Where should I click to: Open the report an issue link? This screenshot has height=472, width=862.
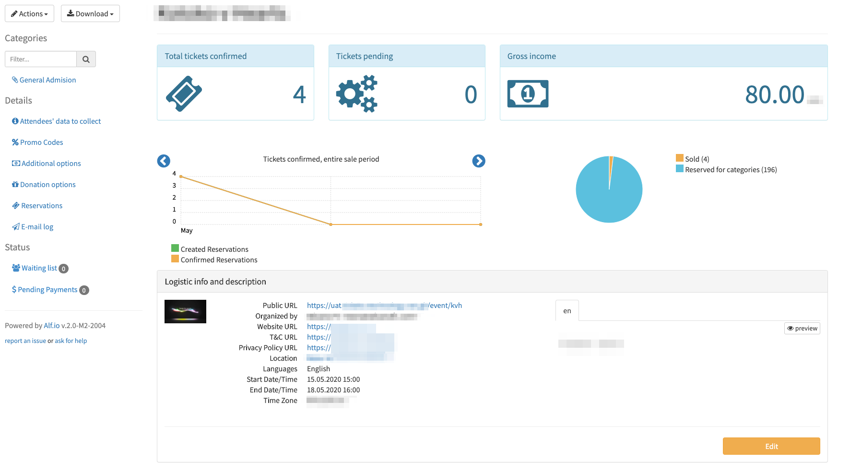(24, 341)
